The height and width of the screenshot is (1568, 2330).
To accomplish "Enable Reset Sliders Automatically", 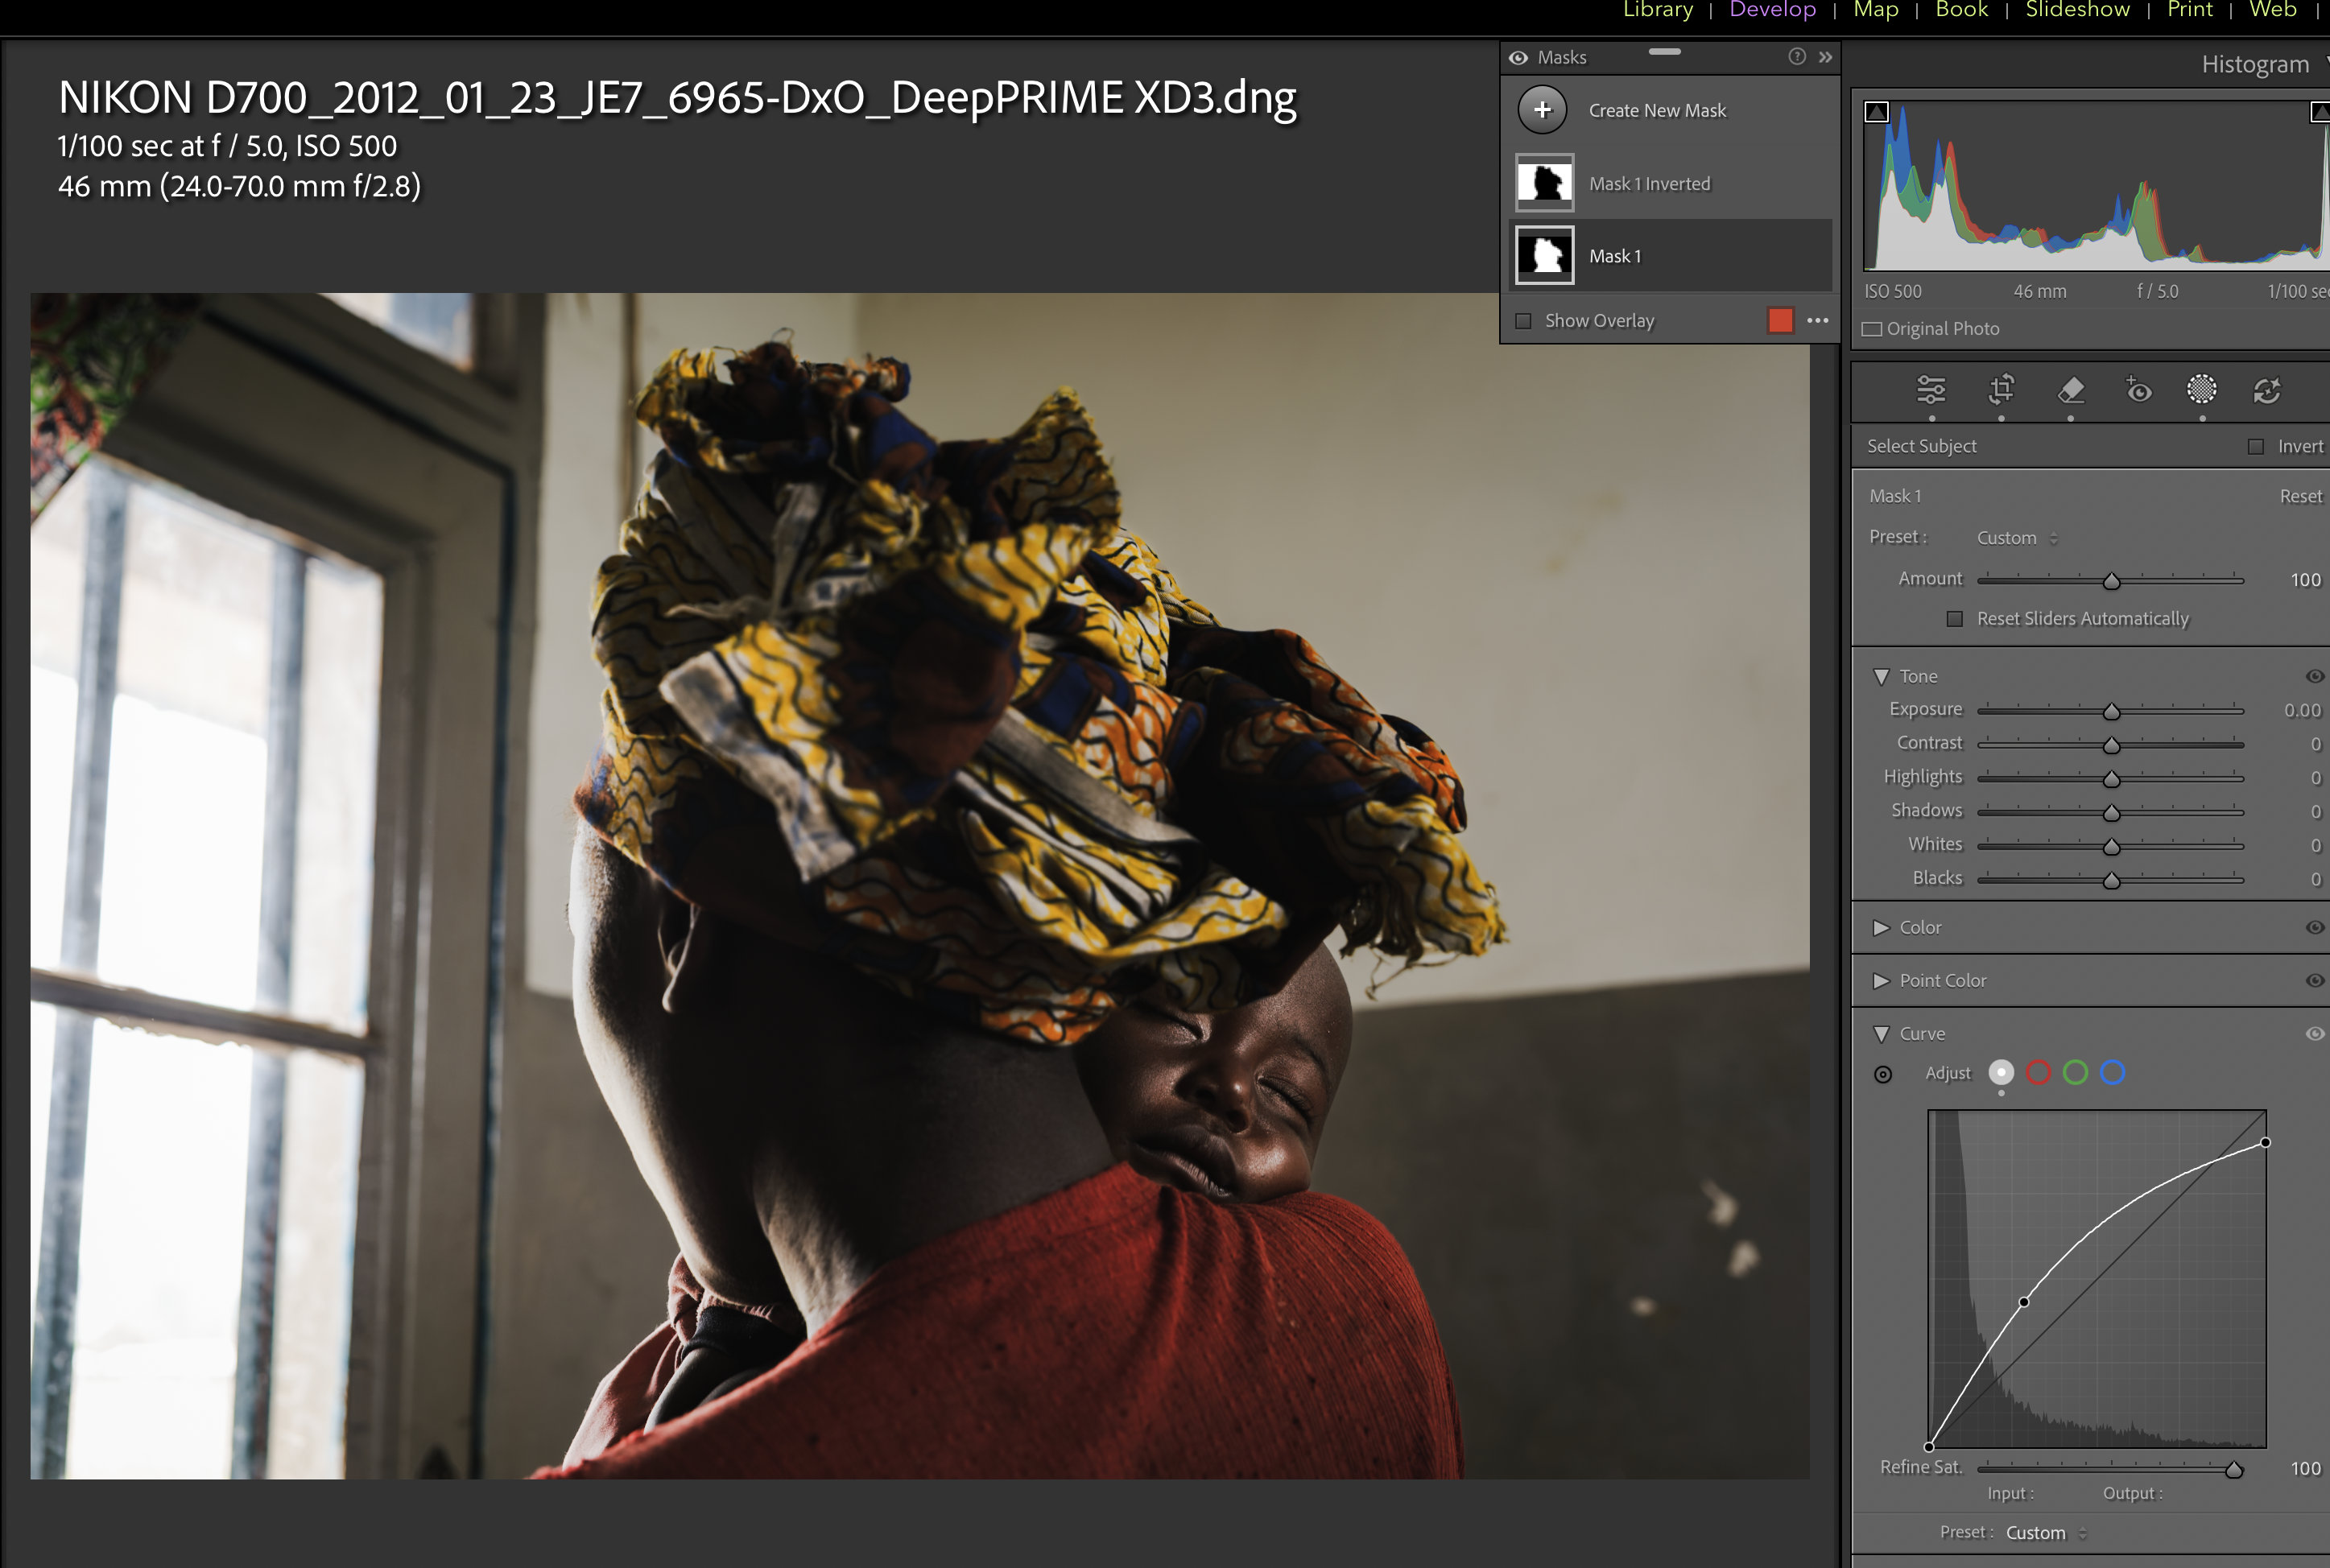I will point(1955,619).
